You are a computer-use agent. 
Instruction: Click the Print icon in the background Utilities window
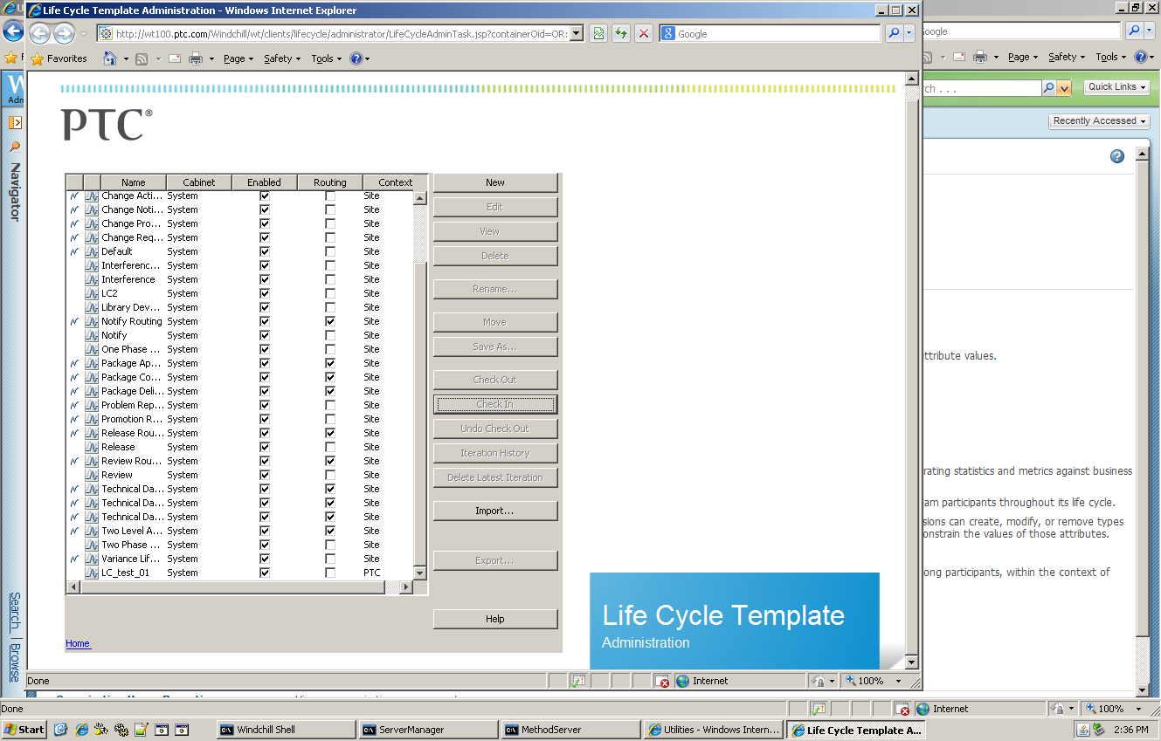pos(981,57)
